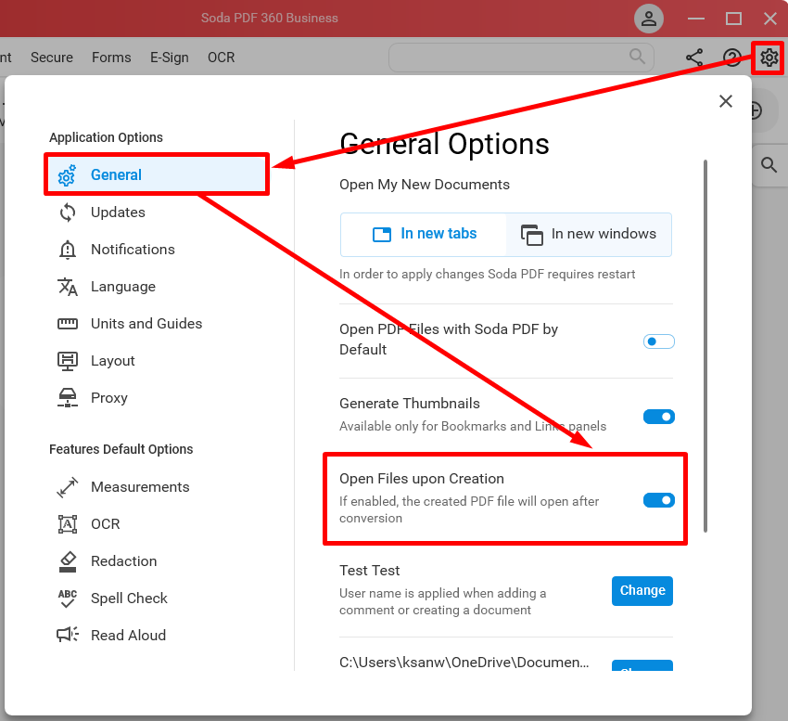788x721 pixels.
Task: Click the magnifier icon in the search field
Action: coord(637,56)
